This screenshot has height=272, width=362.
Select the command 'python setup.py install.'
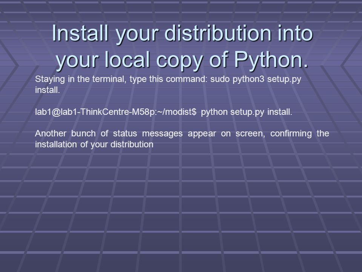[247, 112]
